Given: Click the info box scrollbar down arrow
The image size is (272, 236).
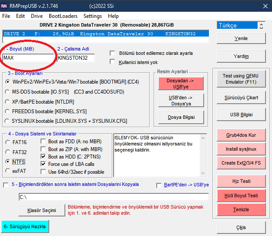Looking at the screenshot, I should [203, 173].
